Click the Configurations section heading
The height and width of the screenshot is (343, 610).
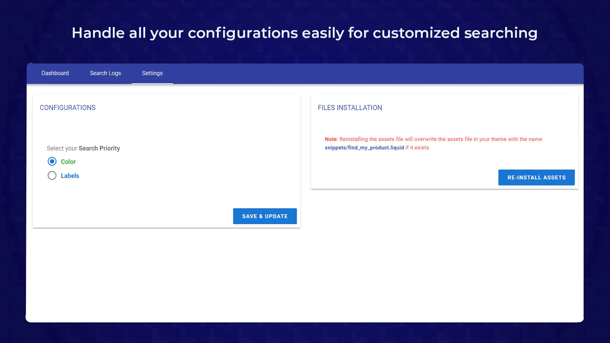67,108
